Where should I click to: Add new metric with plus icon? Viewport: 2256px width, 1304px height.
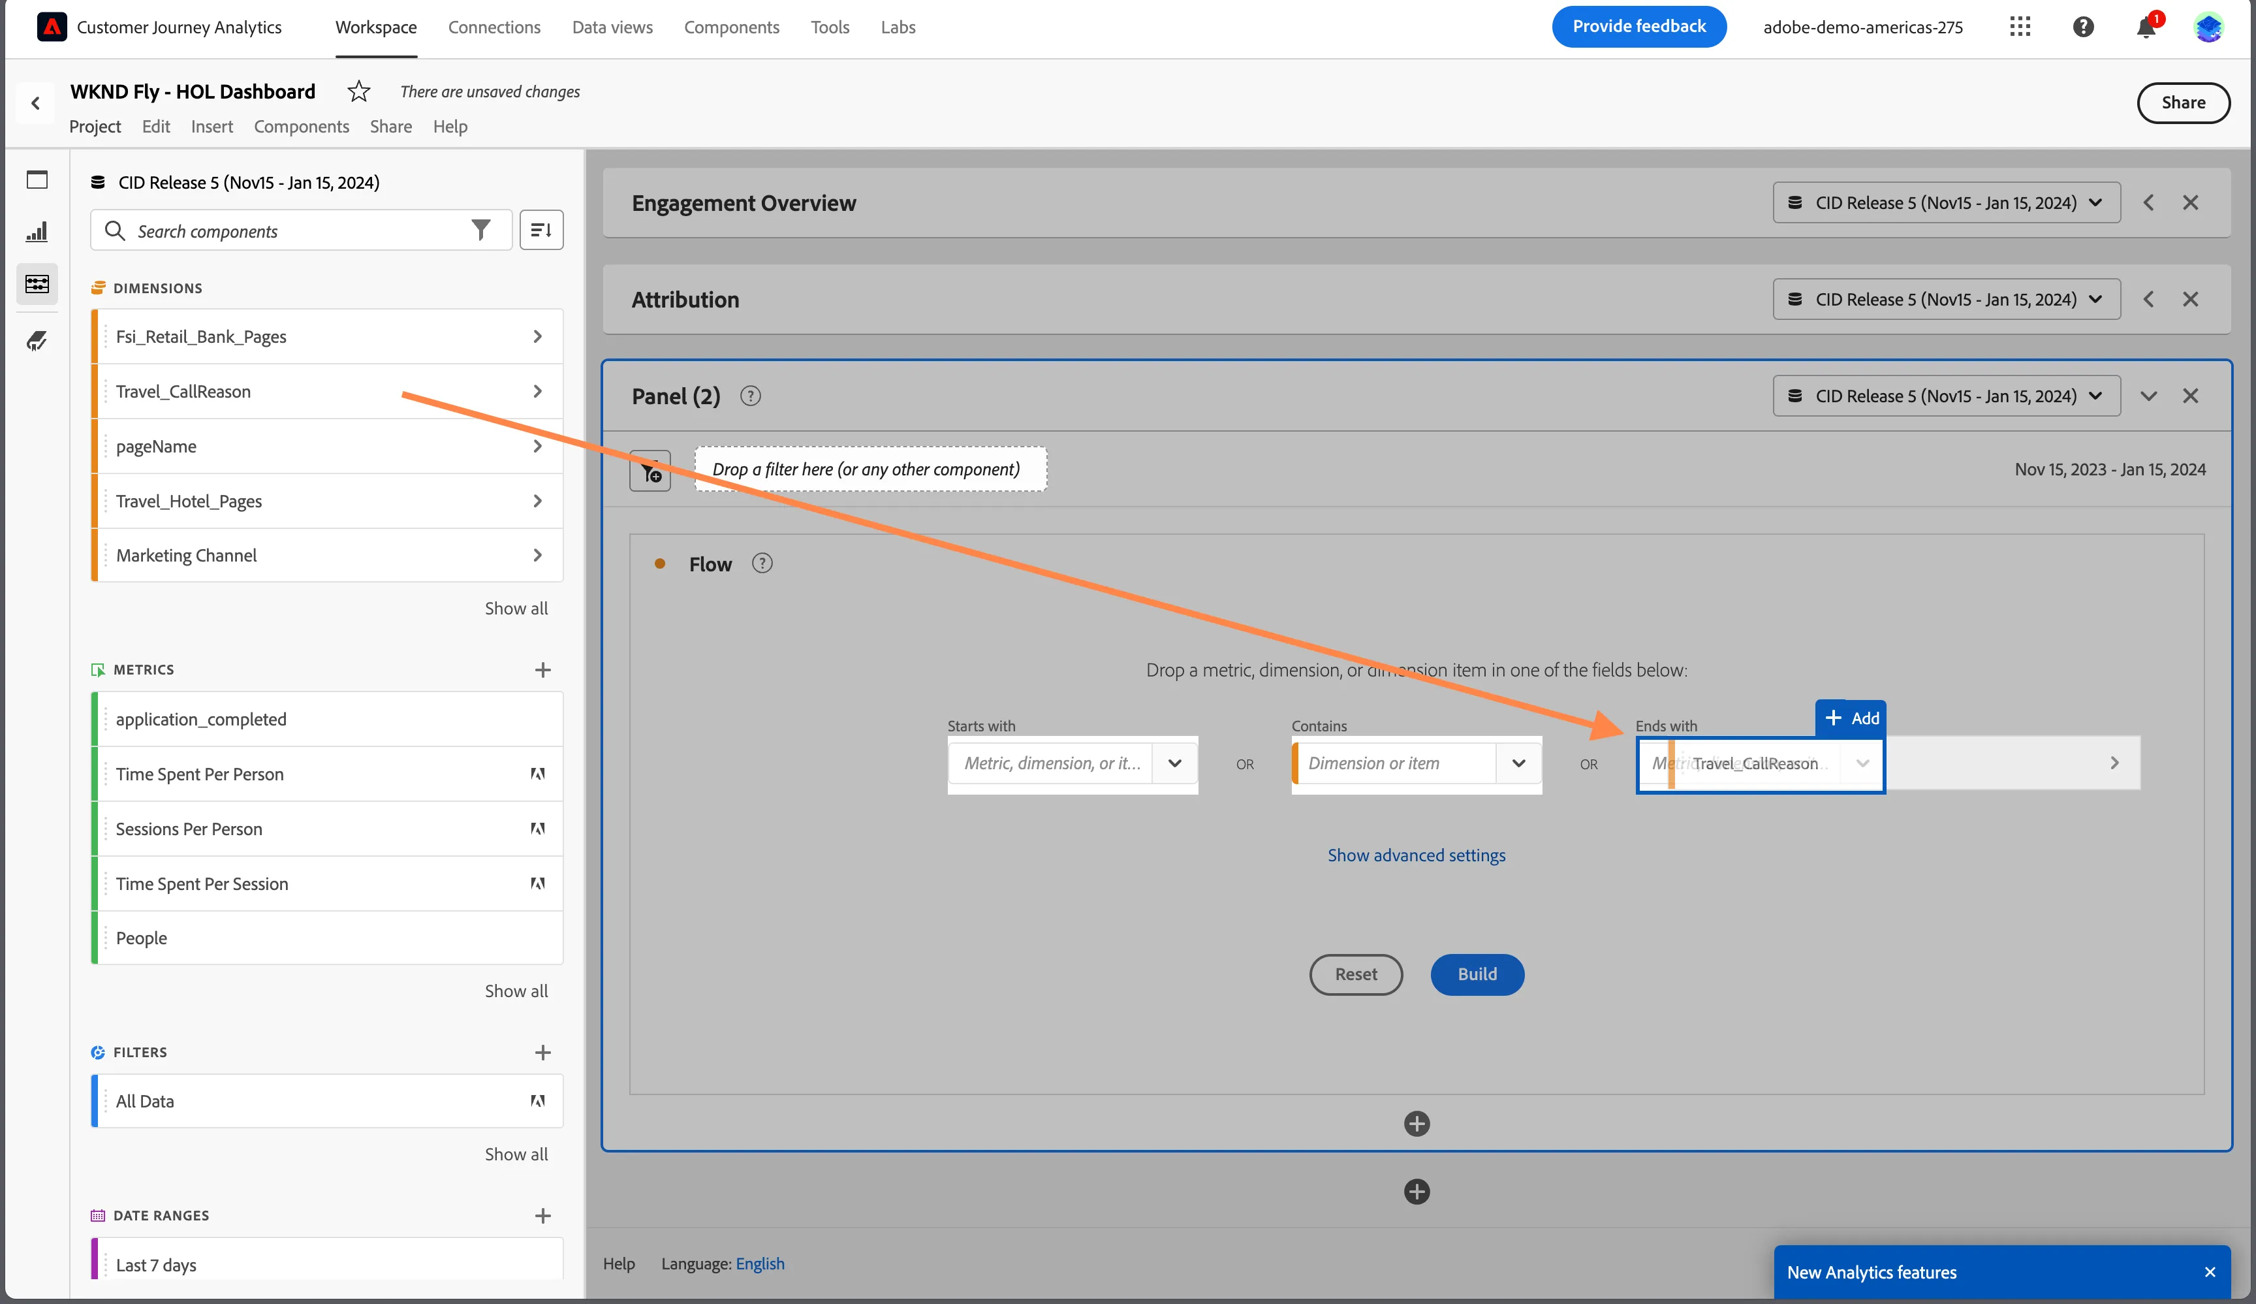[x=542, y=670]
